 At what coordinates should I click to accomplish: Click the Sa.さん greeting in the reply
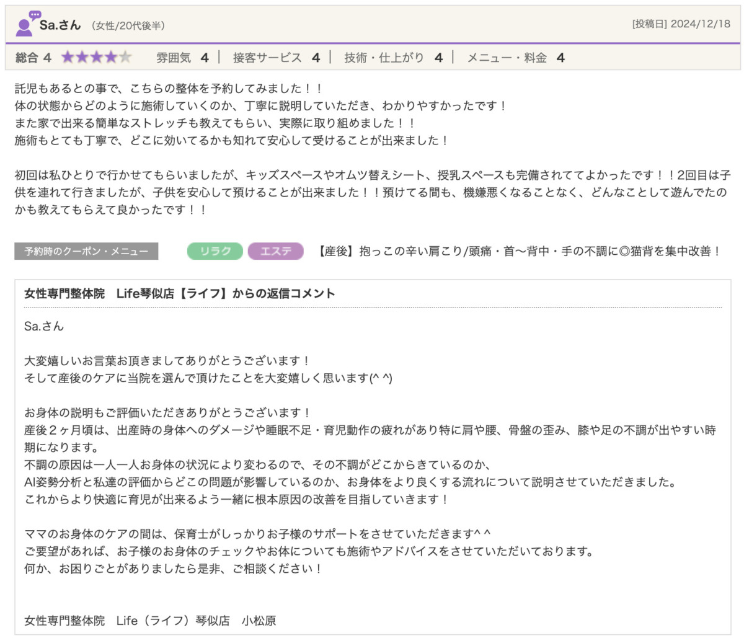coord(44,326)
